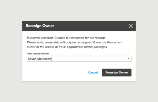Click the 'Please note: ownership' notice line

click(75, 42)
